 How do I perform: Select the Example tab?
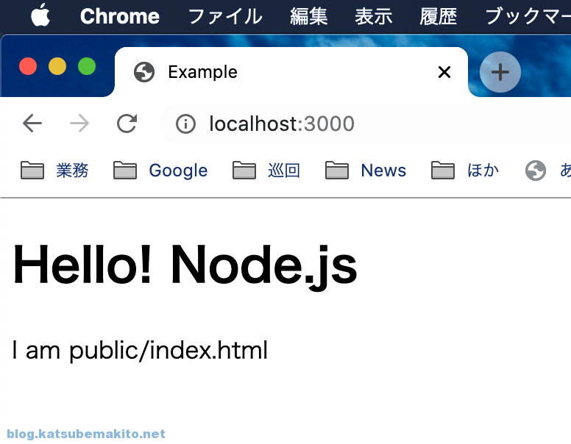point(291,72)
